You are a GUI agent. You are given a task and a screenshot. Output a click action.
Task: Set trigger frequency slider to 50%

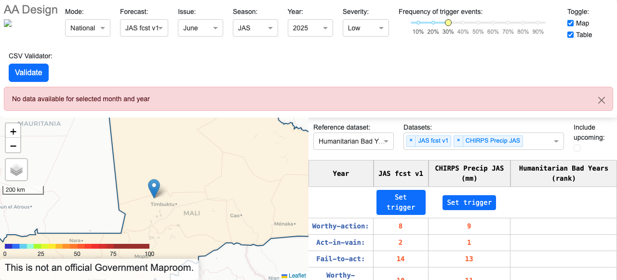click(x=478, y=22)
